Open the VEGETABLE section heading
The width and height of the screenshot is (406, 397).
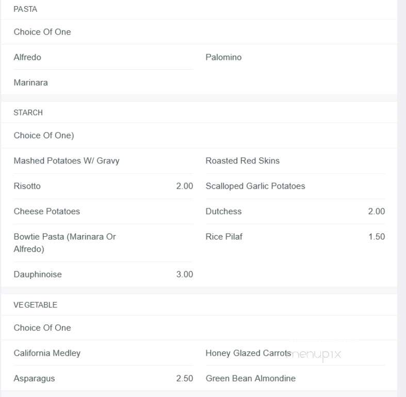[36, 305]
